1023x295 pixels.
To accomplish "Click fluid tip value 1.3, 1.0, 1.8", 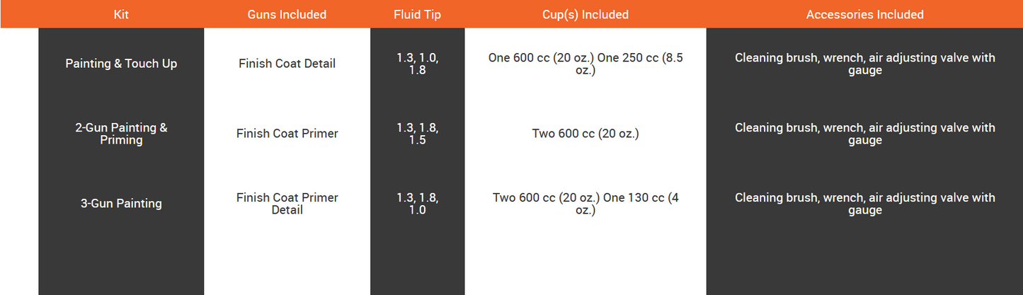I will tap(417, 64).
